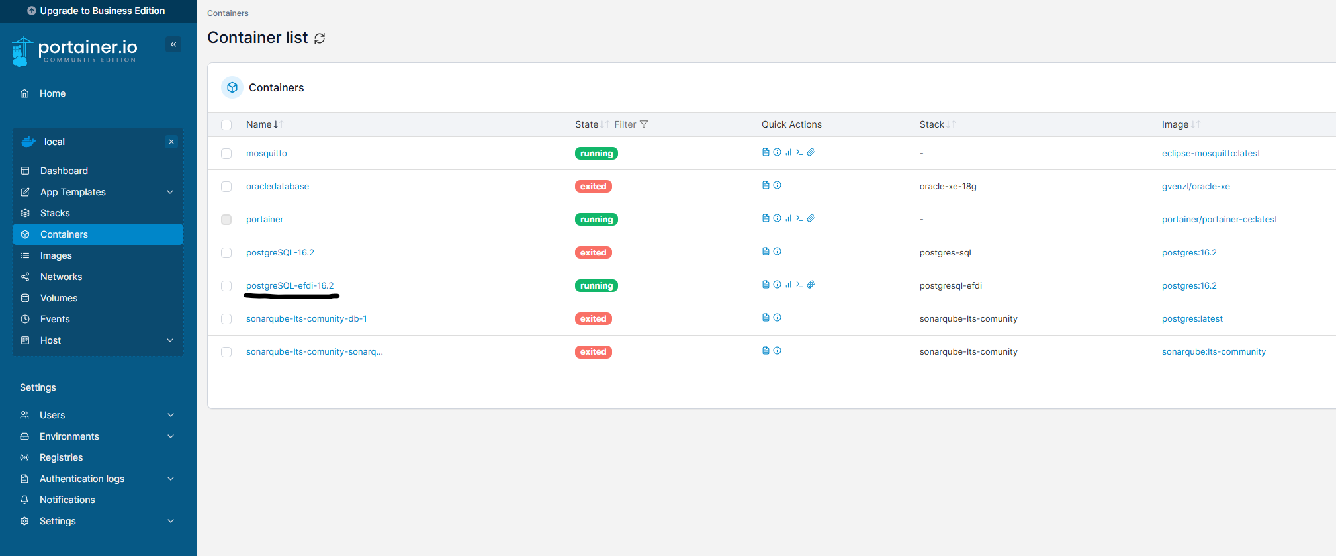Sort containers by Stack column
Image resolution: width=1336 pixels, height=556 pixels.
tap(937, 124)
